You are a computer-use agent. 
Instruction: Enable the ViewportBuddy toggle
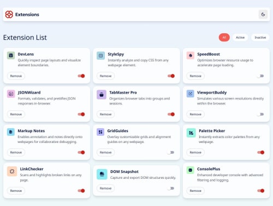point(261,114)
